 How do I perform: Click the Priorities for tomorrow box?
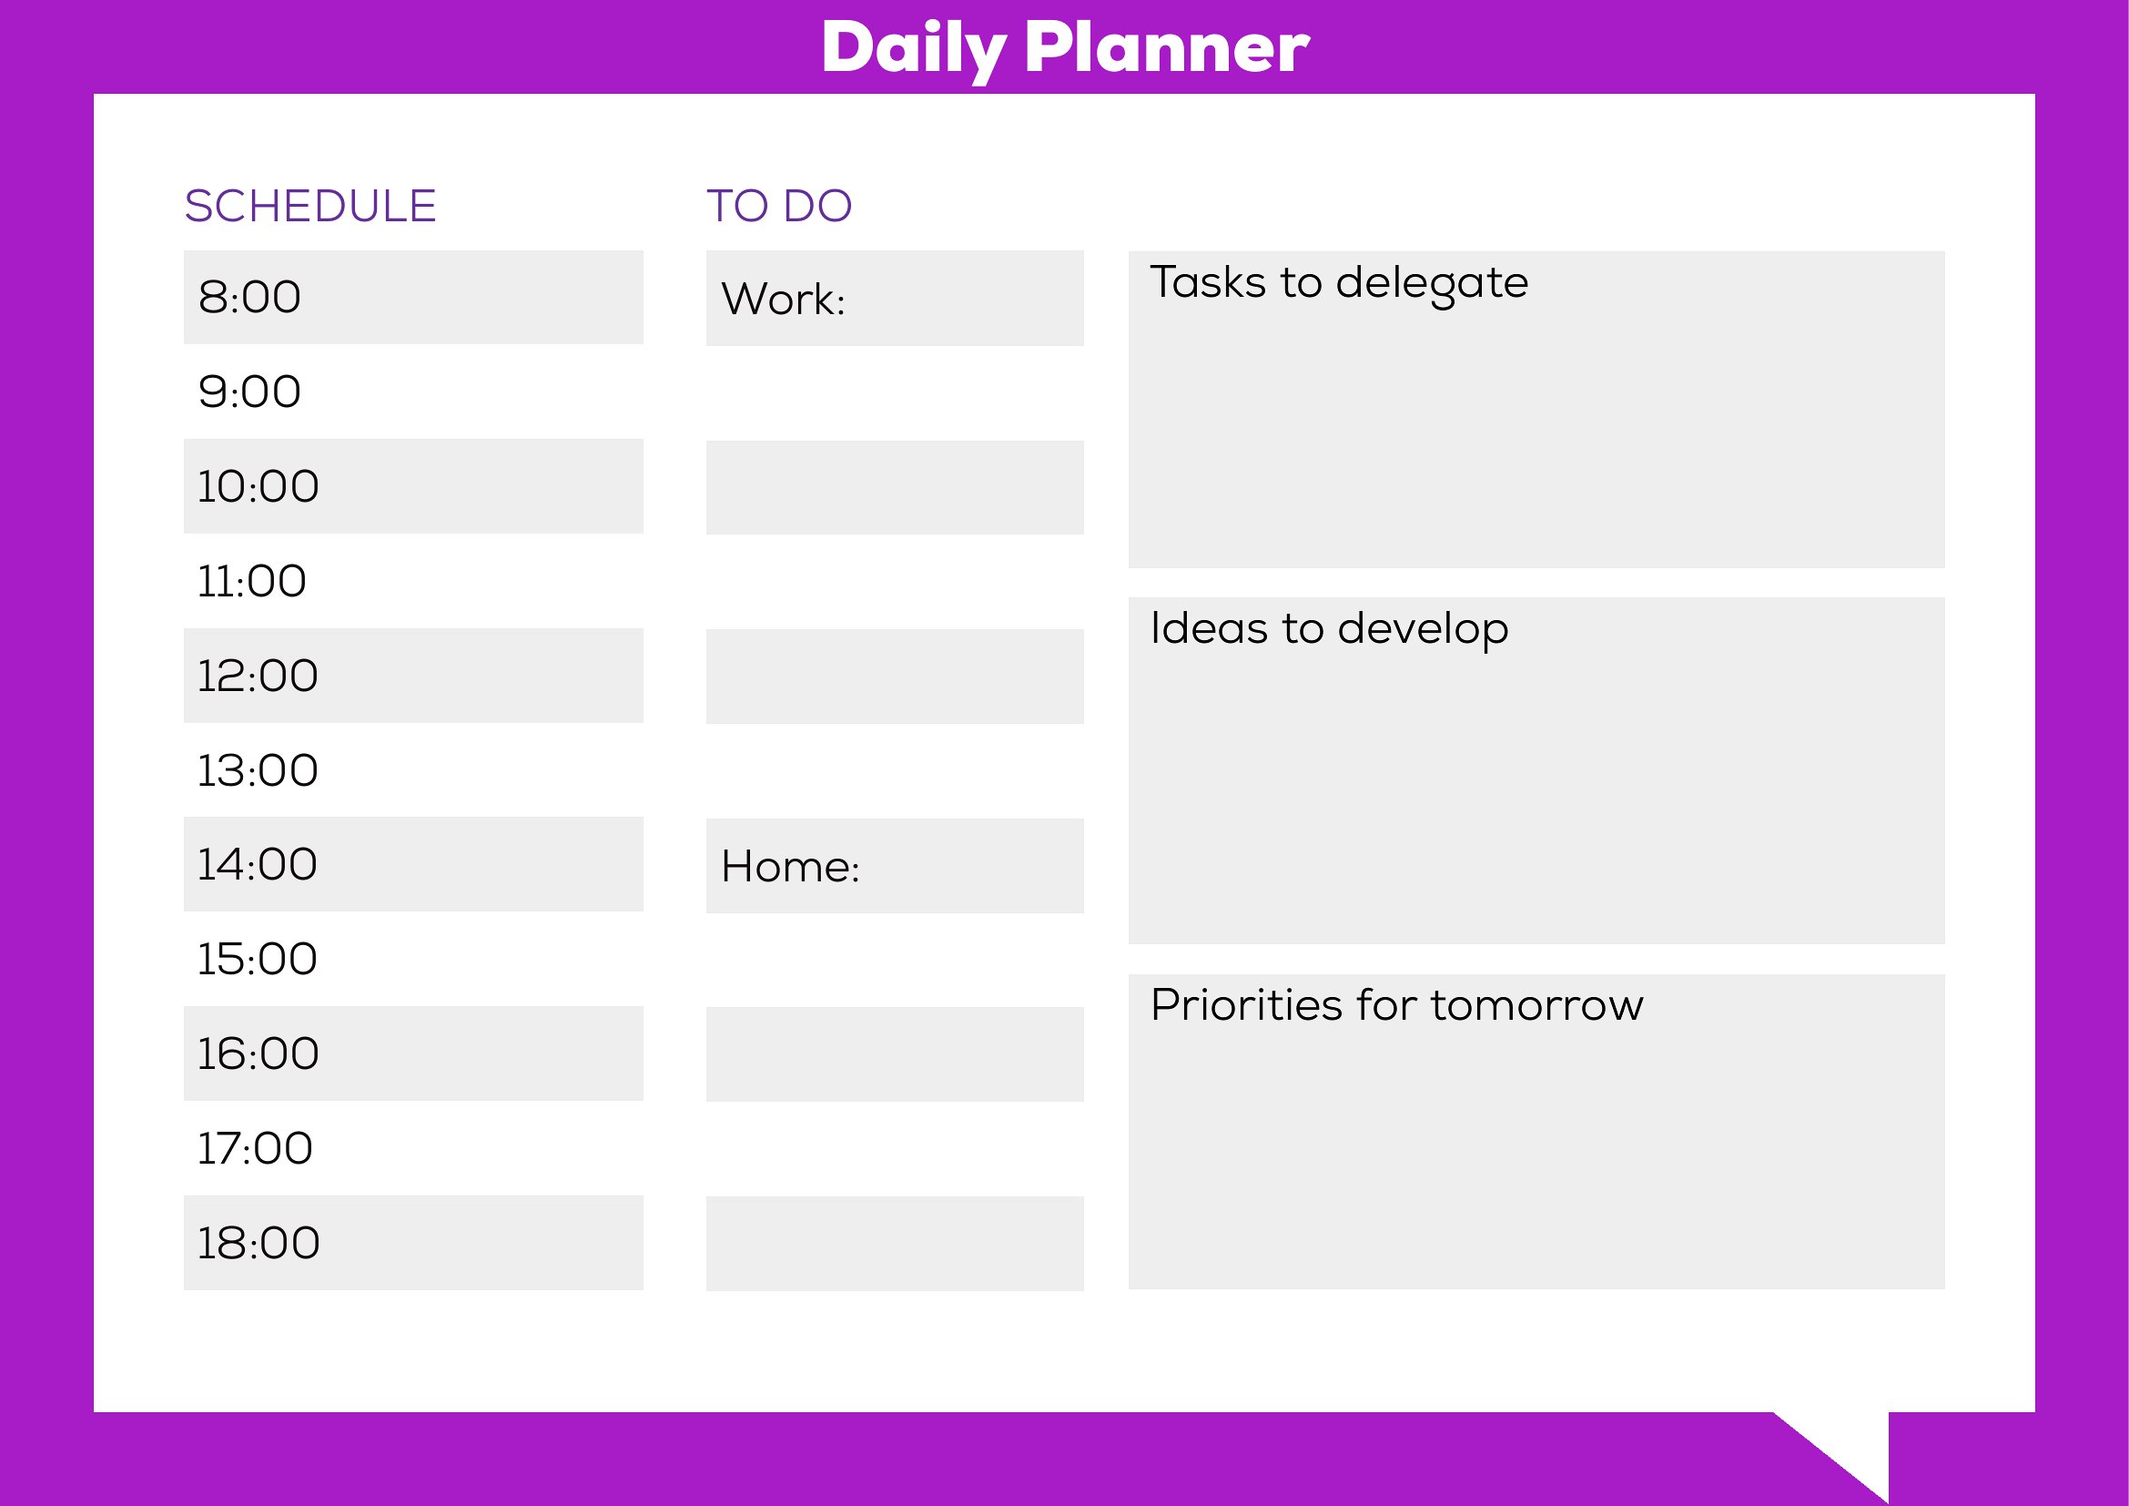click(1536, 1132)
